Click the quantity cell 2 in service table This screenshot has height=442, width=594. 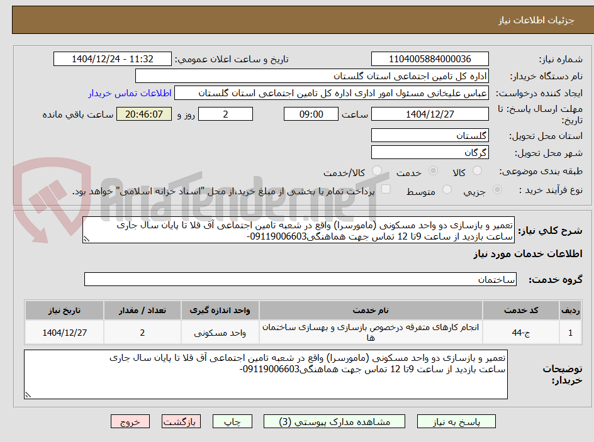click(x=142, y=332)
